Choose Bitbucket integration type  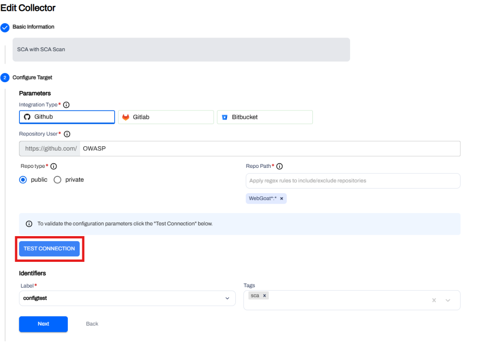click(x=265, y=117)
